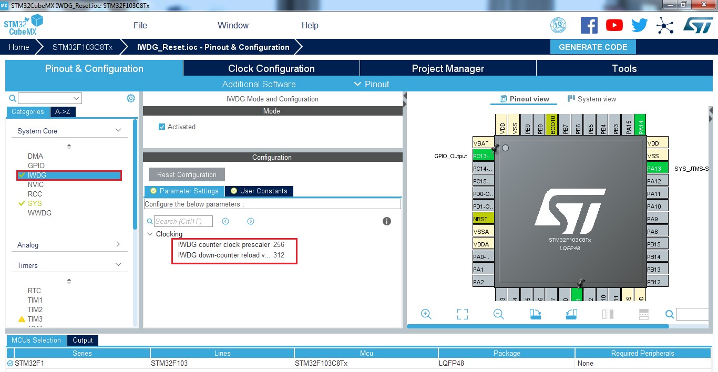Click the Reset Configuration button
This screenshot has width=718, height=372.
pos(187,175)
